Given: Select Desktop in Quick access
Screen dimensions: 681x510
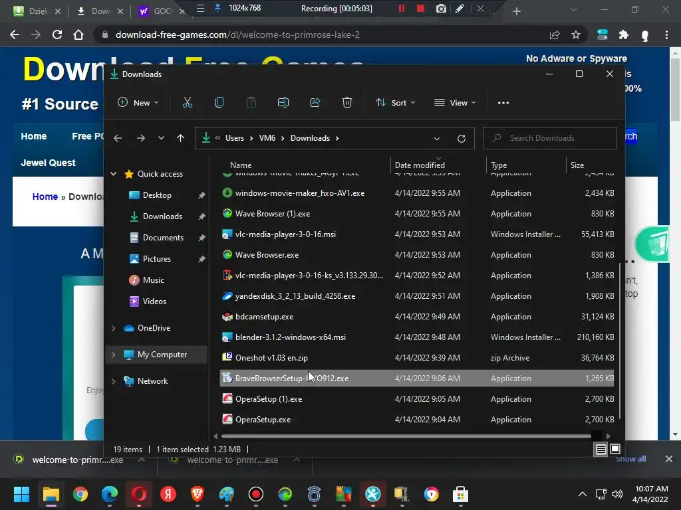Looking at the screenshot, I should 157,195.
